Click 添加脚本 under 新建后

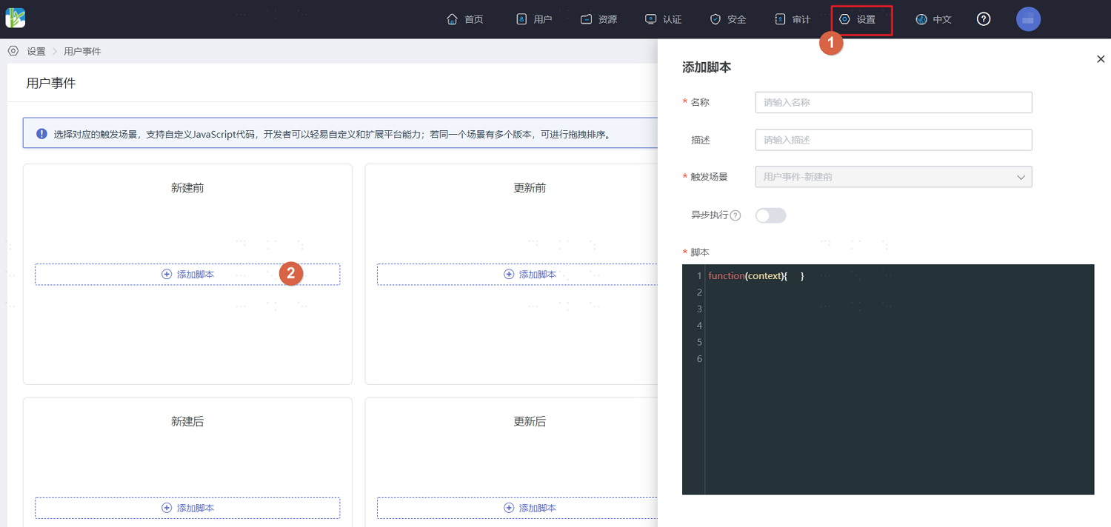pos(187,508)
